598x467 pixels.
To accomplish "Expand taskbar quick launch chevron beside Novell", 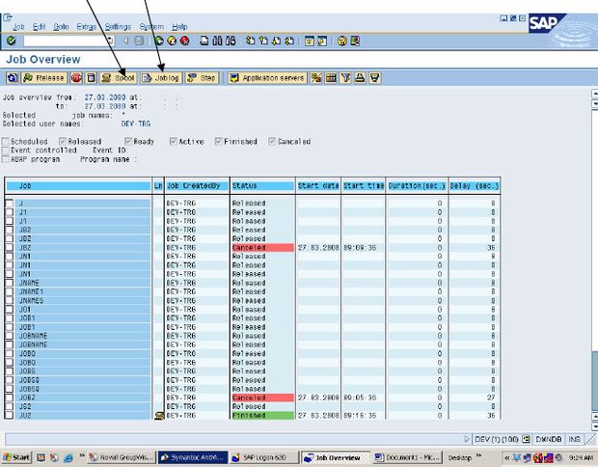I will click(x=82, y=455).
